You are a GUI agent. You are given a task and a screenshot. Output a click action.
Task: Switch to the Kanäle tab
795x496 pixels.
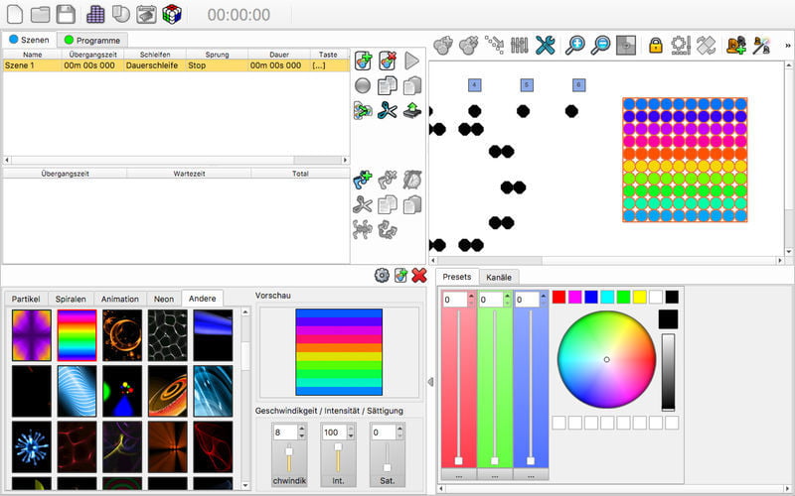click(x=499, y=278)
